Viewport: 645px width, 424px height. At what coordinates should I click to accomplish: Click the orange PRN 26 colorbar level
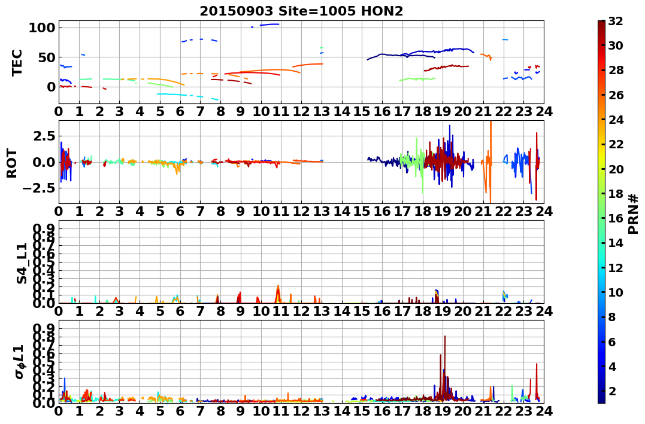coord(601,95)
